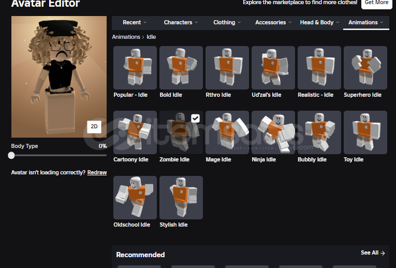Select the Cartoony Idle animation
Screen dimensions: 396x268
(135, 132)
